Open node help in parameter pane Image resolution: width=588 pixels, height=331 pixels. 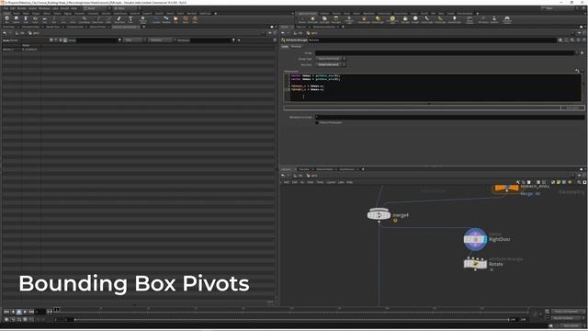coord(584,40)
